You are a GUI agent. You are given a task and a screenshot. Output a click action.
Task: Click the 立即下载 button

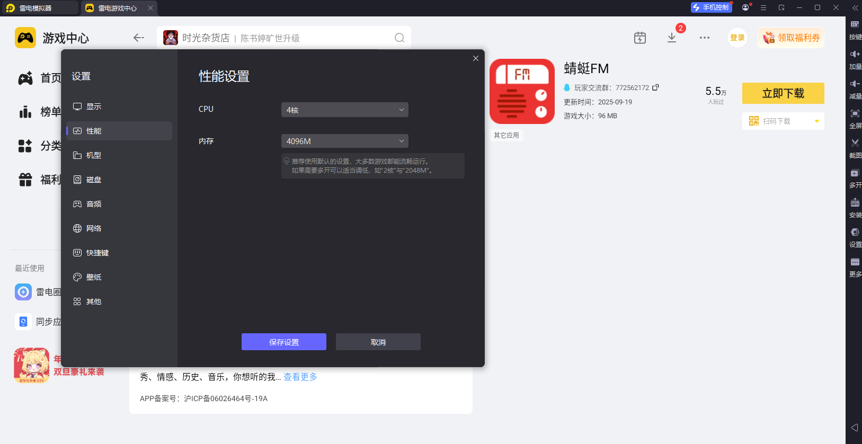tap(783, 93)
